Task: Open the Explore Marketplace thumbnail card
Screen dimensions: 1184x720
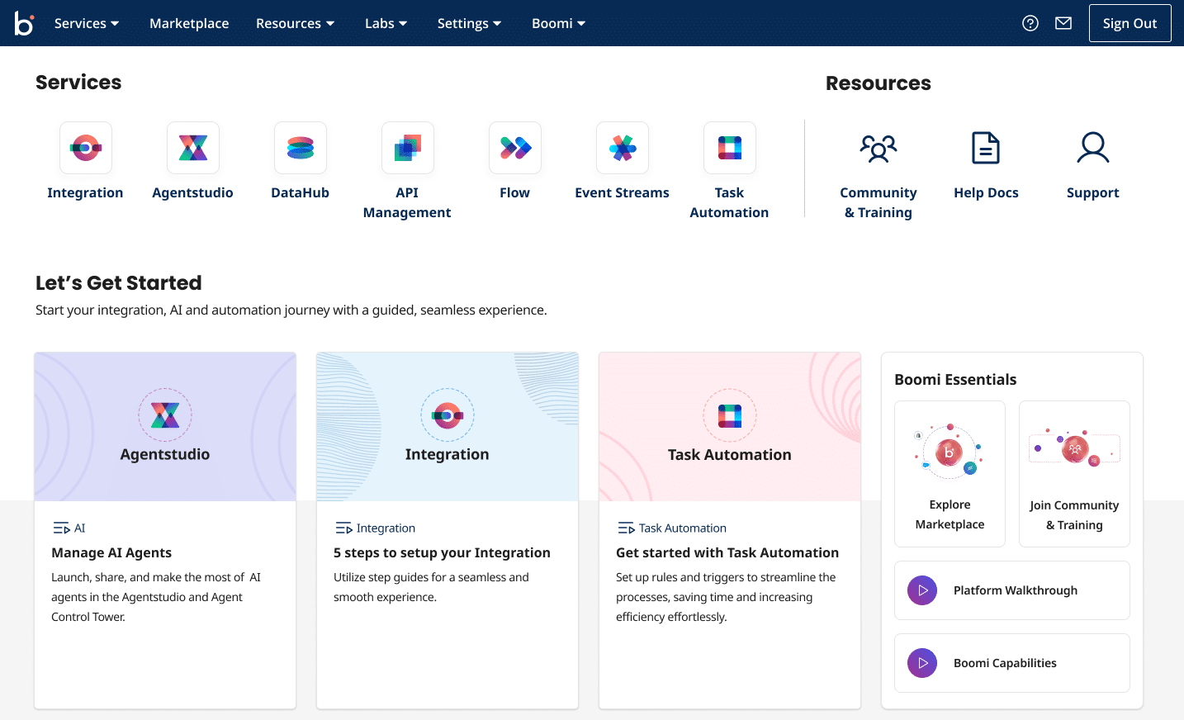Action: pyautogui.click(x=950, y=474)
